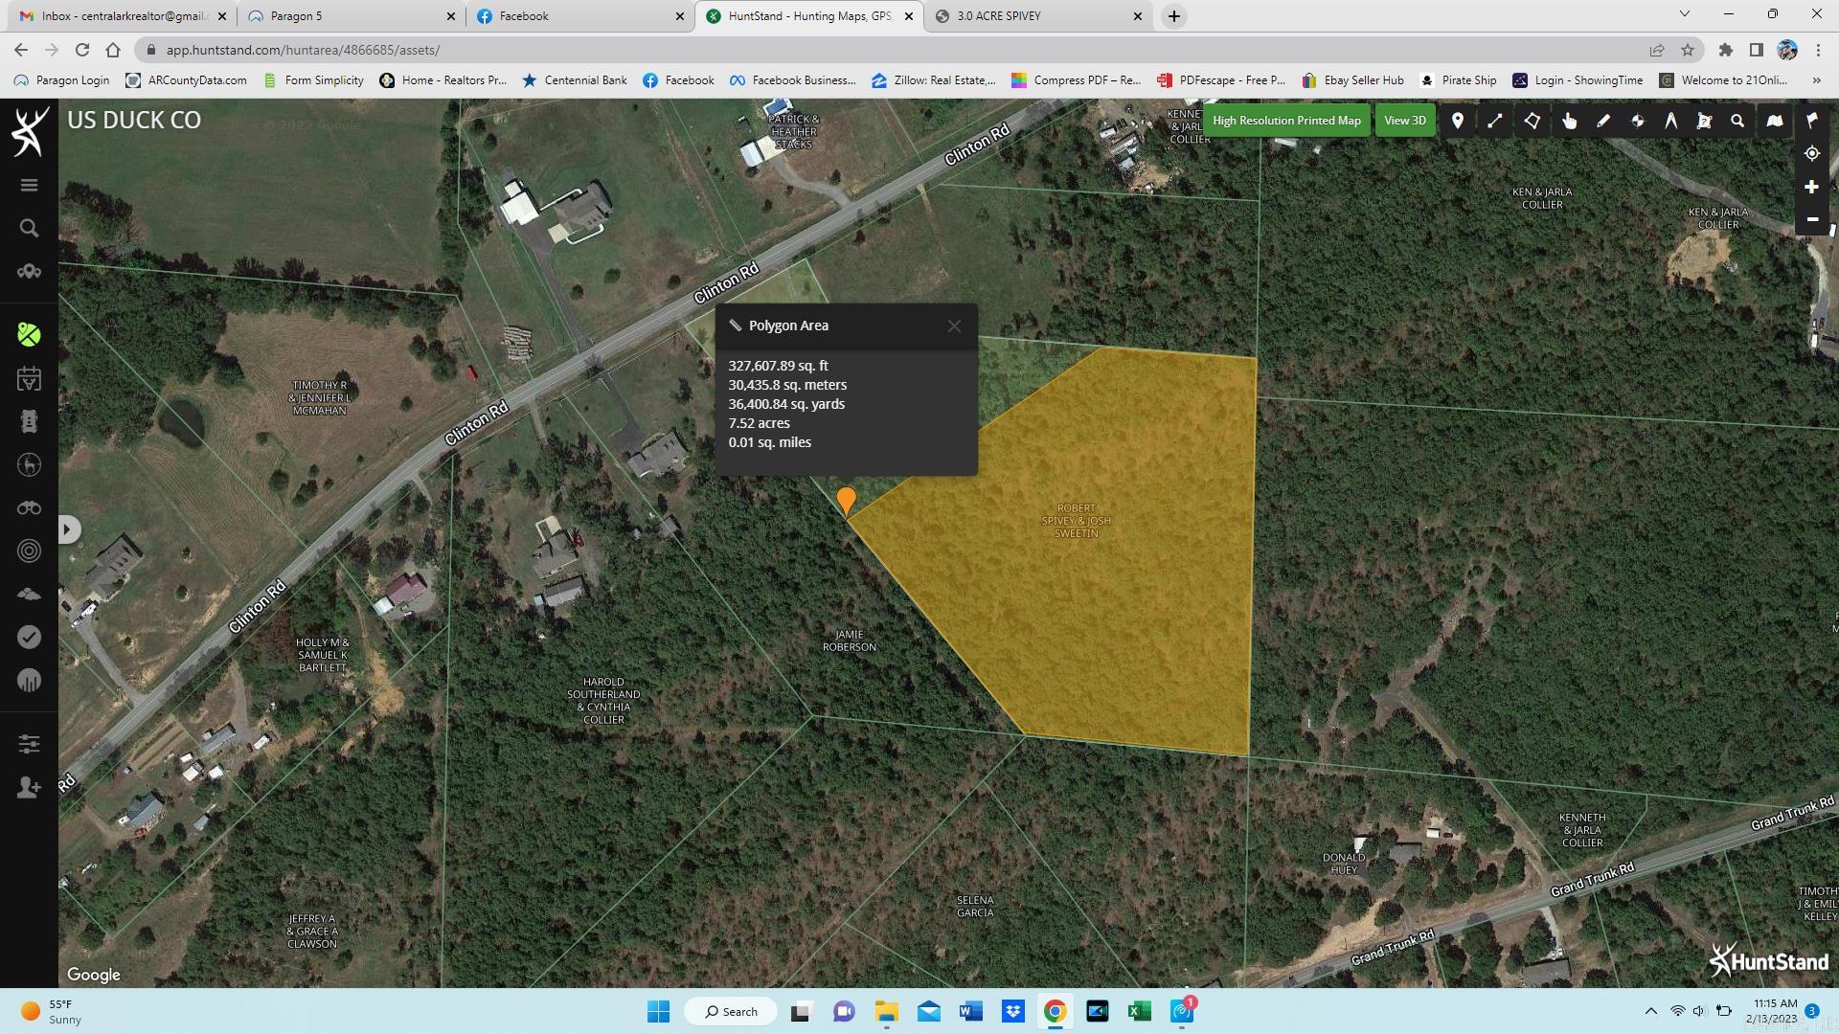
Task: Click the View 3D button
Action: point(1405,121)
